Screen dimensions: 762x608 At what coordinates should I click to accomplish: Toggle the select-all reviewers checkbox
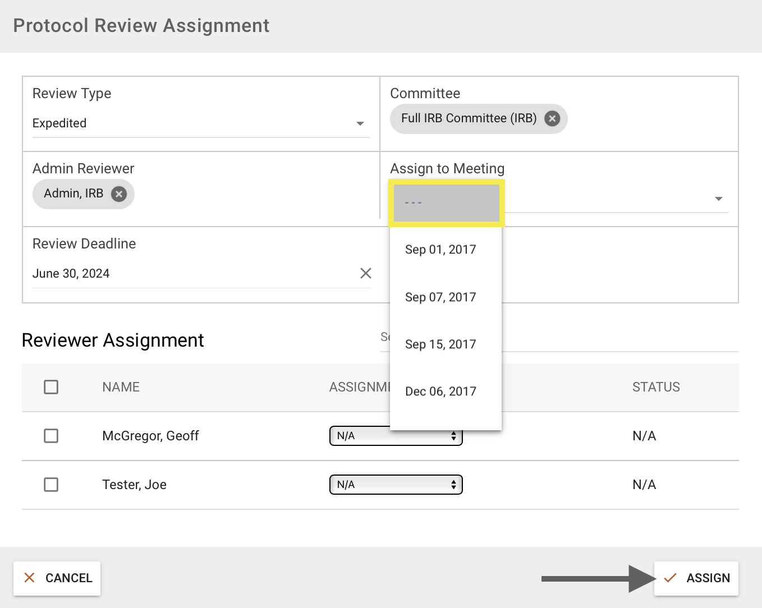click(x=51, y=387)
